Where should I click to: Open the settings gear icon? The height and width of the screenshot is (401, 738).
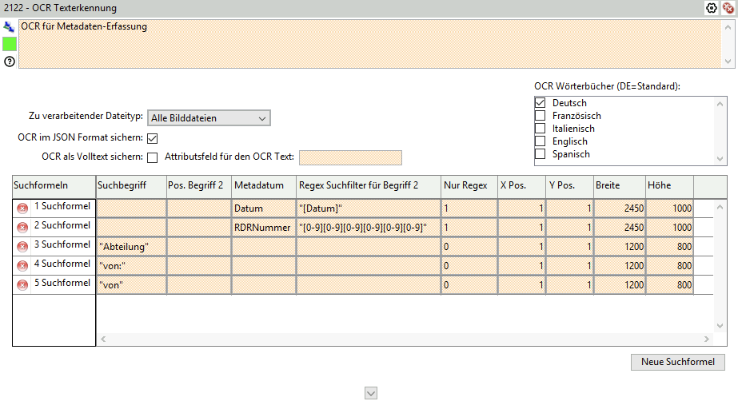click(x=712, y=8)
